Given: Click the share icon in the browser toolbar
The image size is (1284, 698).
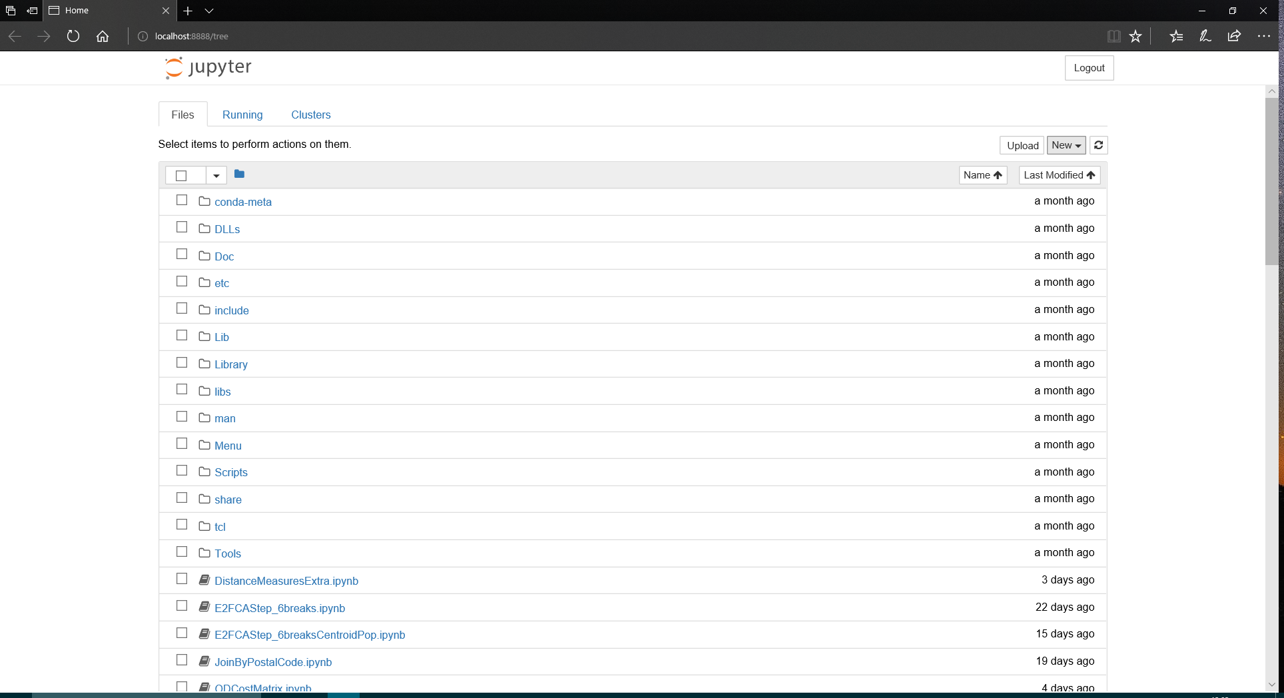Looking at the screenshot, I should [x=1234, y=36].
